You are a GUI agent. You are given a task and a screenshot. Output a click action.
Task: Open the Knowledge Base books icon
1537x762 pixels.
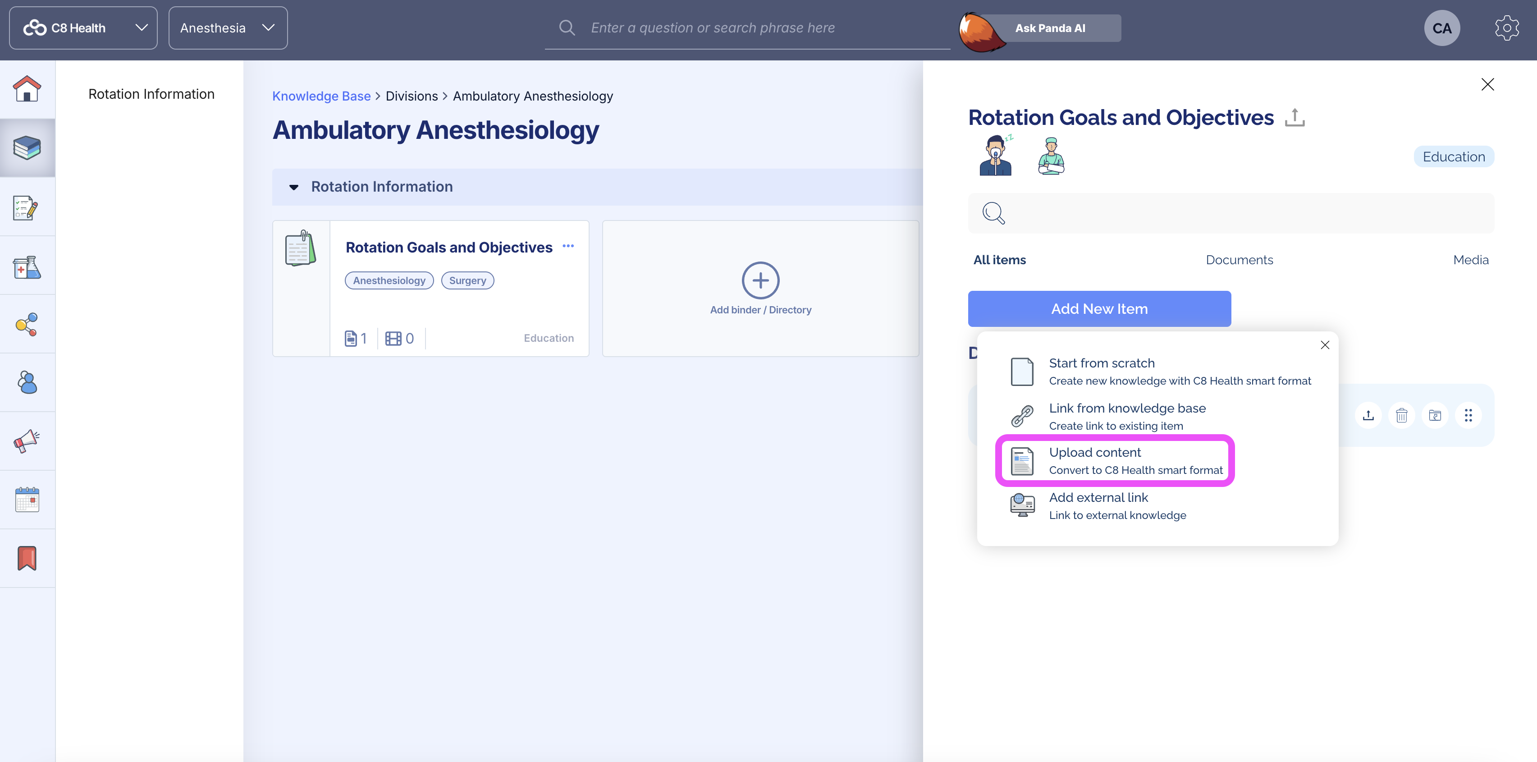pyautogui.click(x=27, y=147)
